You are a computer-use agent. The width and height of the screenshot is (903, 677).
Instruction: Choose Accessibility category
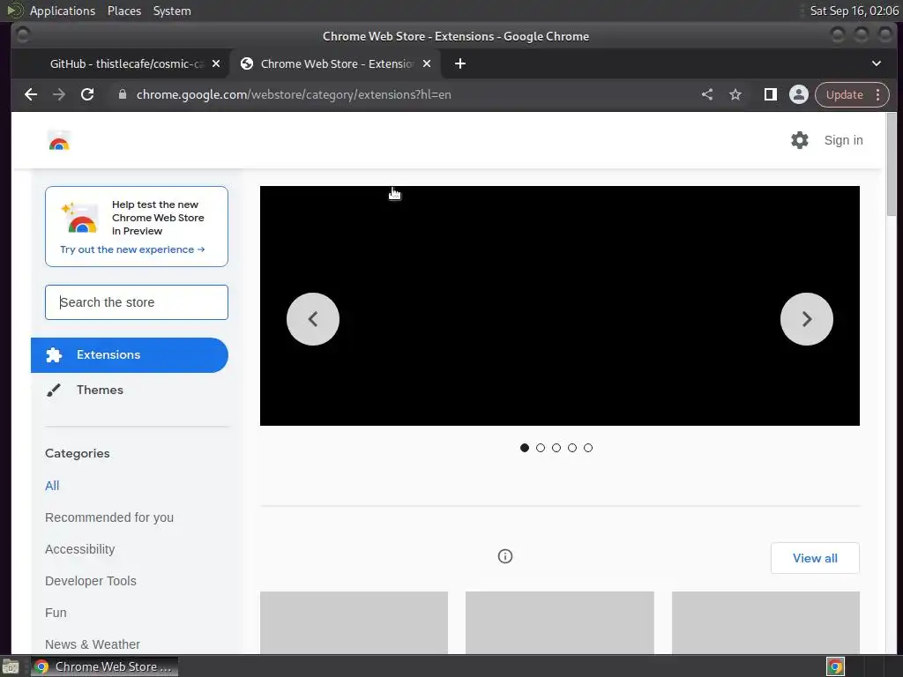point(80,549)
